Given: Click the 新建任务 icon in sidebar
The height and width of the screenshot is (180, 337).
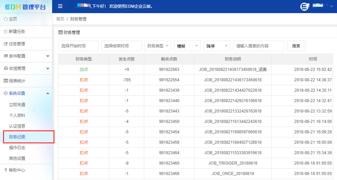Looking at the screenshot, I should point(5,32).
